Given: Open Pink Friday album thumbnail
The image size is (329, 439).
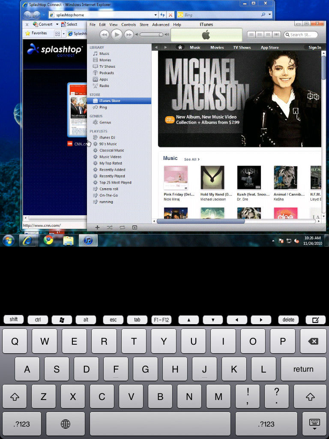Looking at the screenshot, I should point(176,178).
